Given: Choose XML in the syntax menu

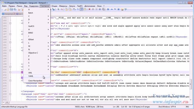Looking at the screenshot, I should 37,73.
